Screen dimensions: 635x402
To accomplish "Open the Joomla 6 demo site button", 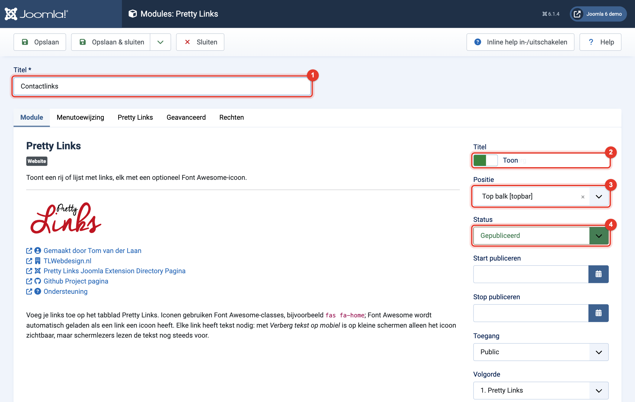I will point(598,14).
